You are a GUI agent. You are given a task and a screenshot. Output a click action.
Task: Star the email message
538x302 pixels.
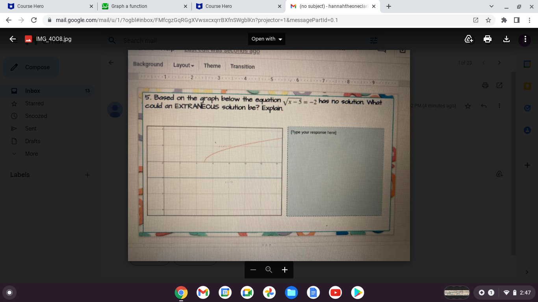click(468, 106)
